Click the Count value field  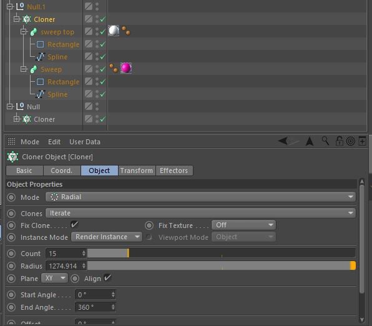(63, 254)
